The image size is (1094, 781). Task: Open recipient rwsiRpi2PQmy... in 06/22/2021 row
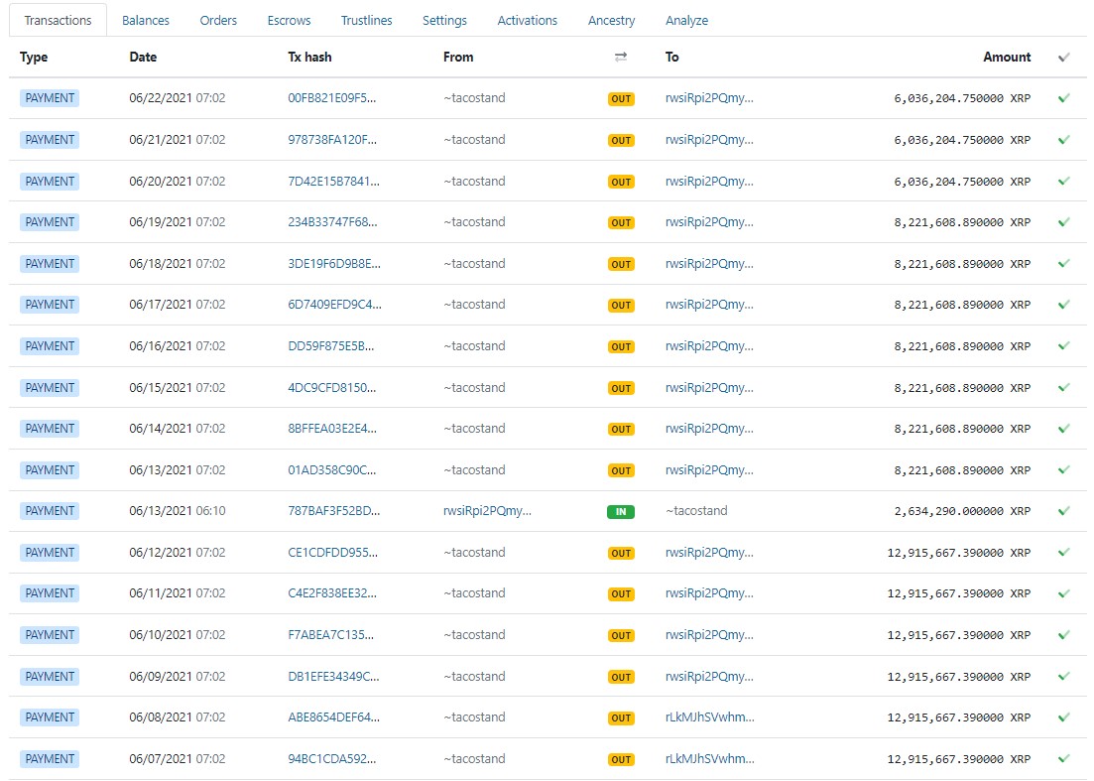[709, 98]
